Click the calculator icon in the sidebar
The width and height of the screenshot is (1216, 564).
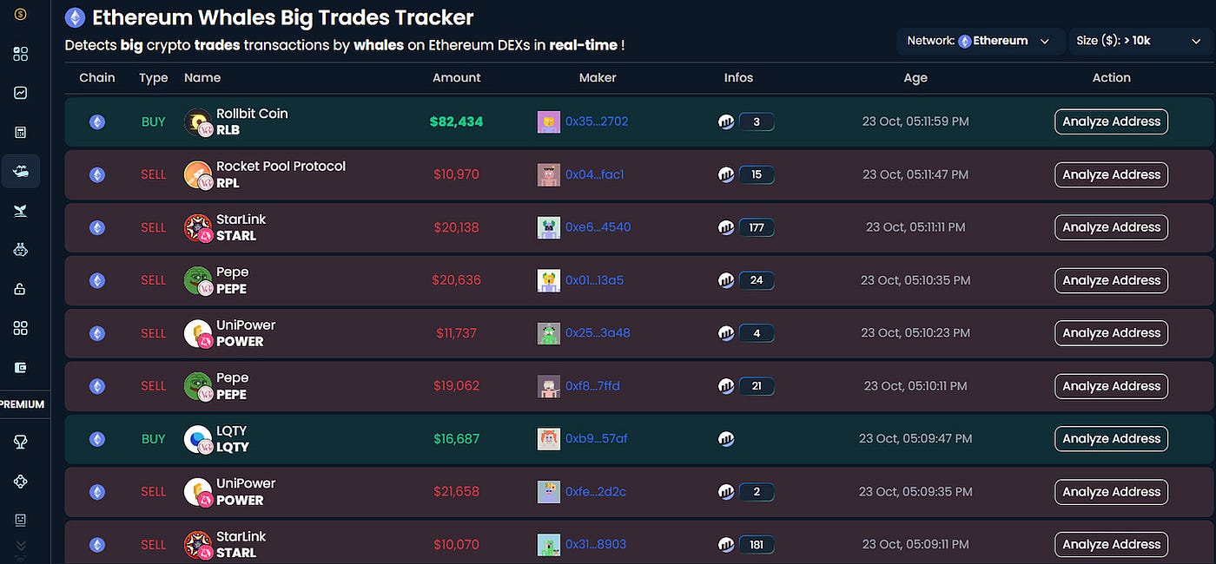[21, 131]
